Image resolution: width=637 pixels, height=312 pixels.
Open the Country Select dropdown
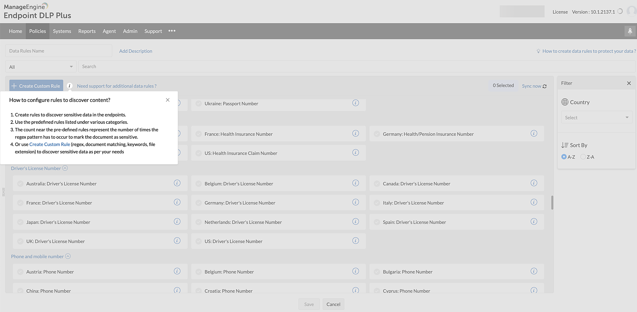tap(596, 117)
